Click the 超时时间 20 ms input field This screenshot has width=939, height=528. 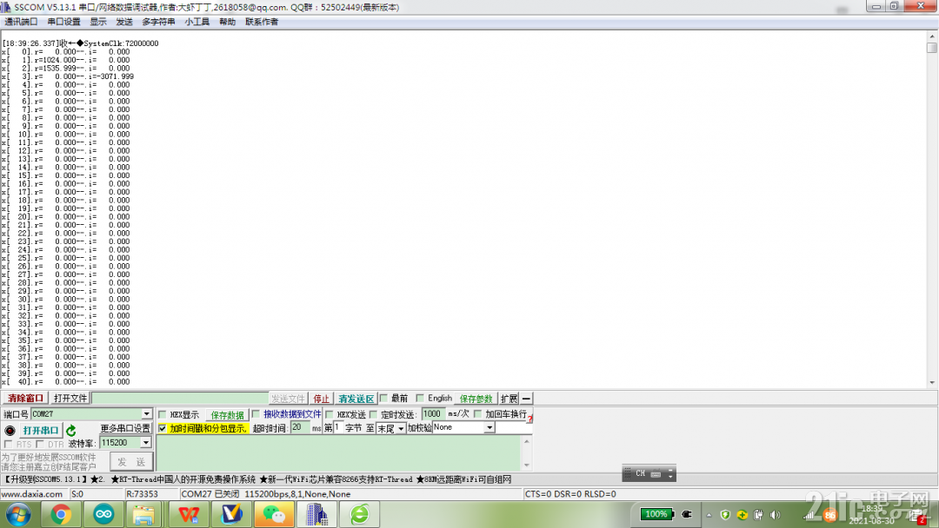tap(300, 427)
